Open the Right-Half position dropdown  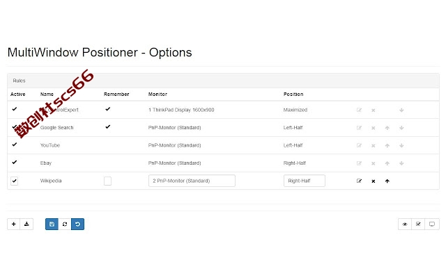305,181
